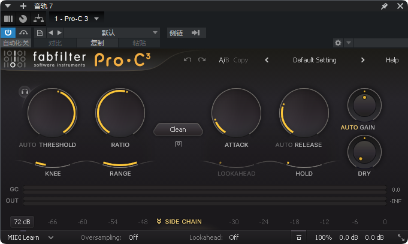
Task: Copy settings with the fabfilter Copy button
Action: click(x=240, y=60)
